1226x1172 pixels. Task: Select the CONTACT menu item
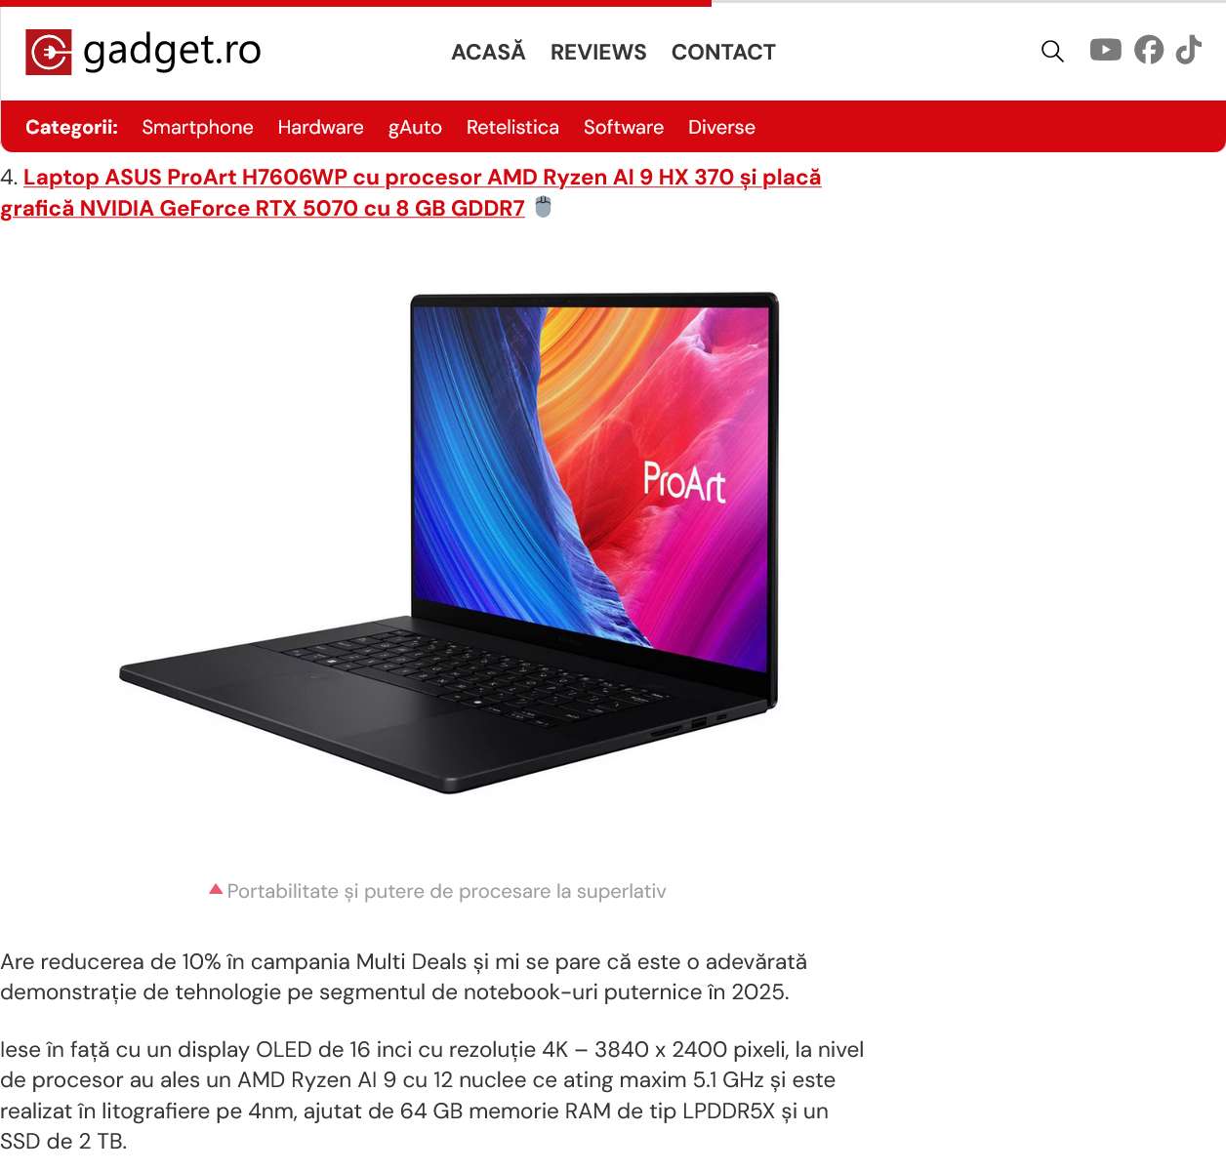[x=723, y=52]
